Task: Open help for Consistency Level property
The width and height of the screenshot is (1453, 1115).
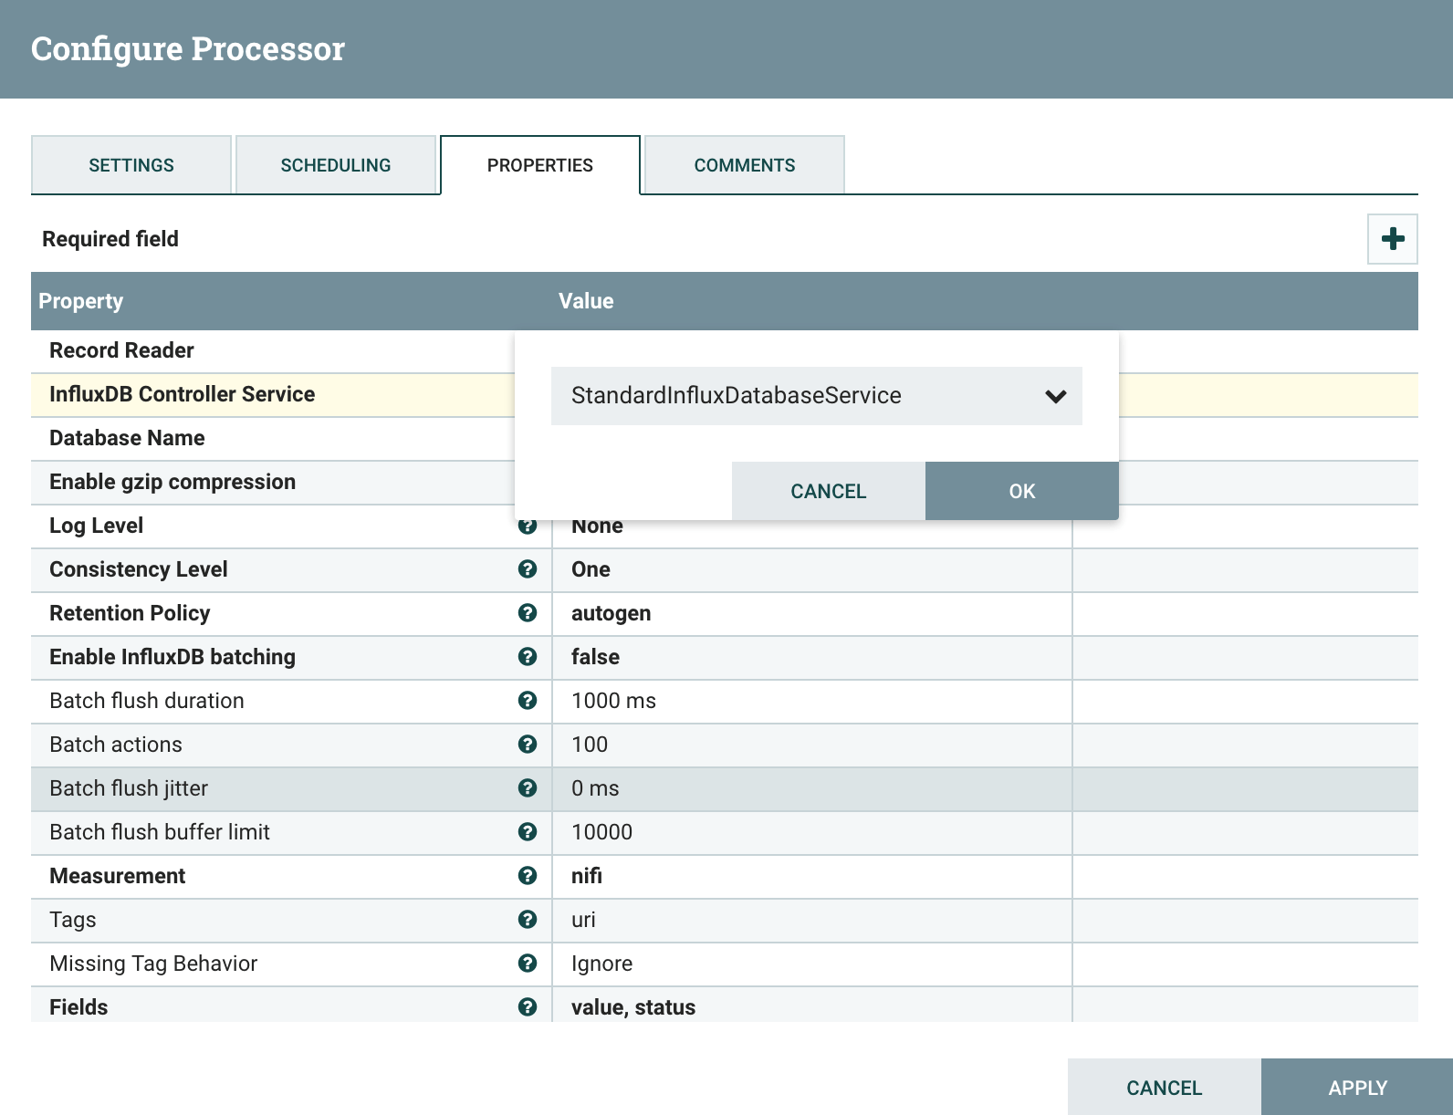Action: [528, 569]
